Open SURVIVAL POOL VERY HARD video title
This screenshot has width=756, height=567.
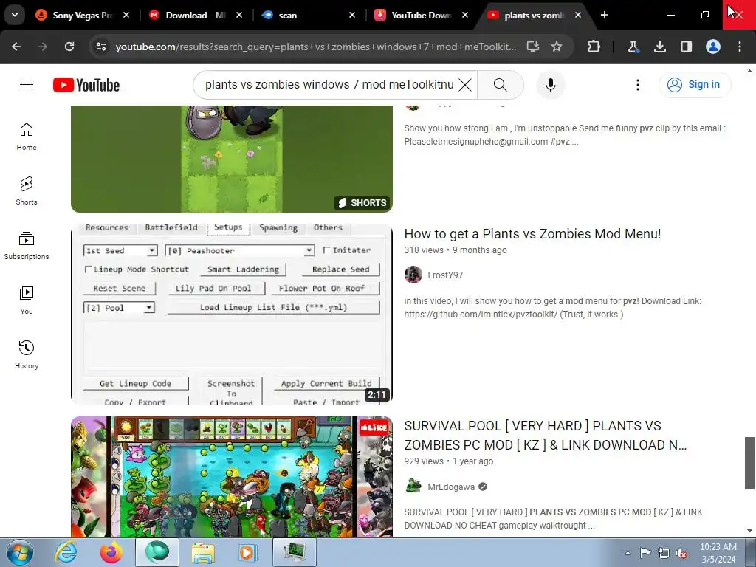(x=546, y=436)
